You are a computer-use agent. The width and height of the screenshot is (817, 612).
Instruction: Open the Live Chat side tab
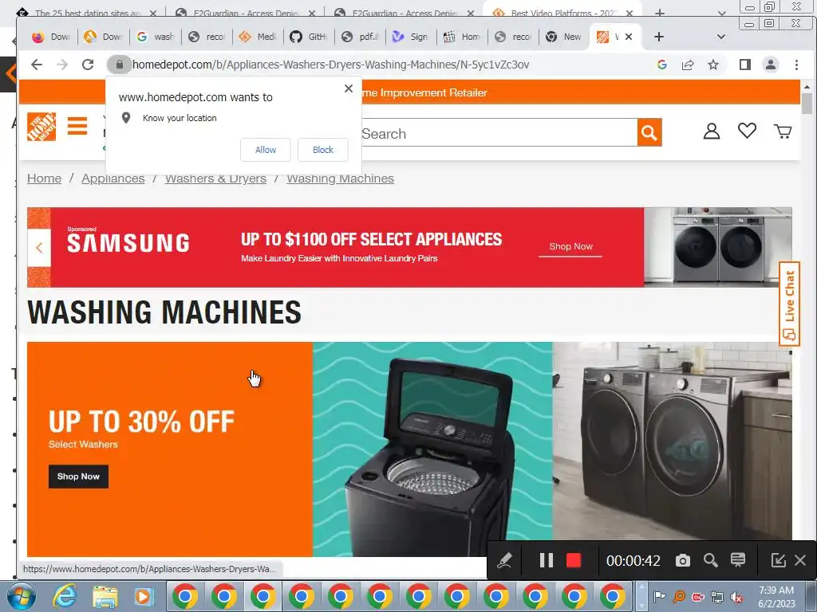(x=789, y=304)
